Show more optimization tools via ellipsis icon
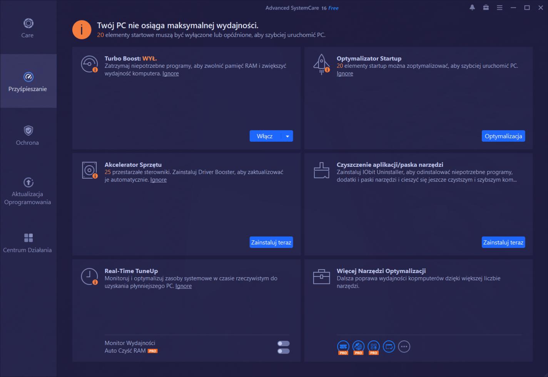Viewport: 548px width, 377px height. (x=404, y=346)
